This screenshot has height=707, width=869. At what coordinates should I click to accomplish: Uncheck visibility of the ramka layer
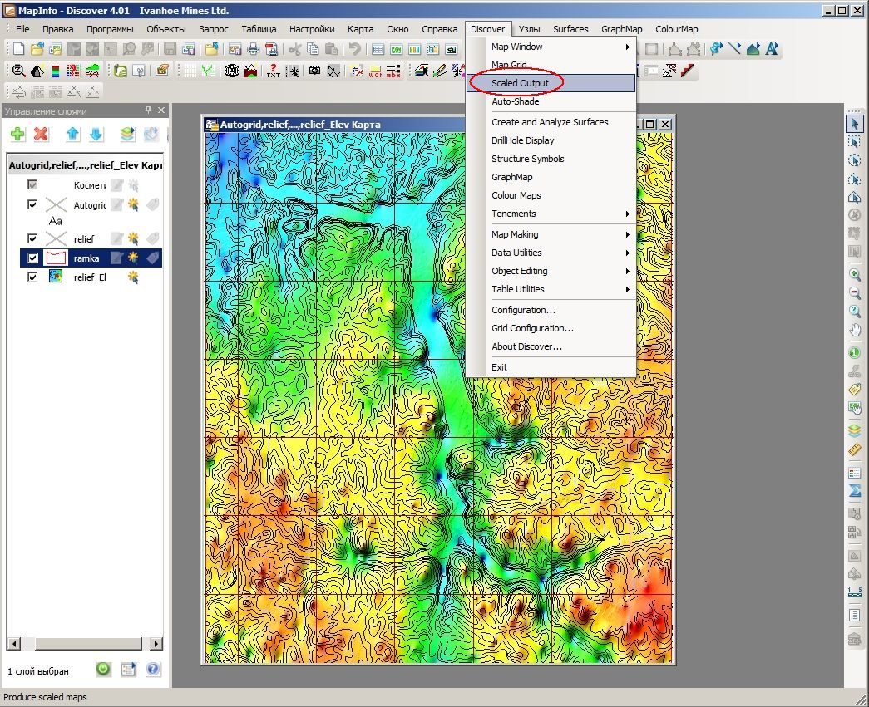tap(32, 258)
